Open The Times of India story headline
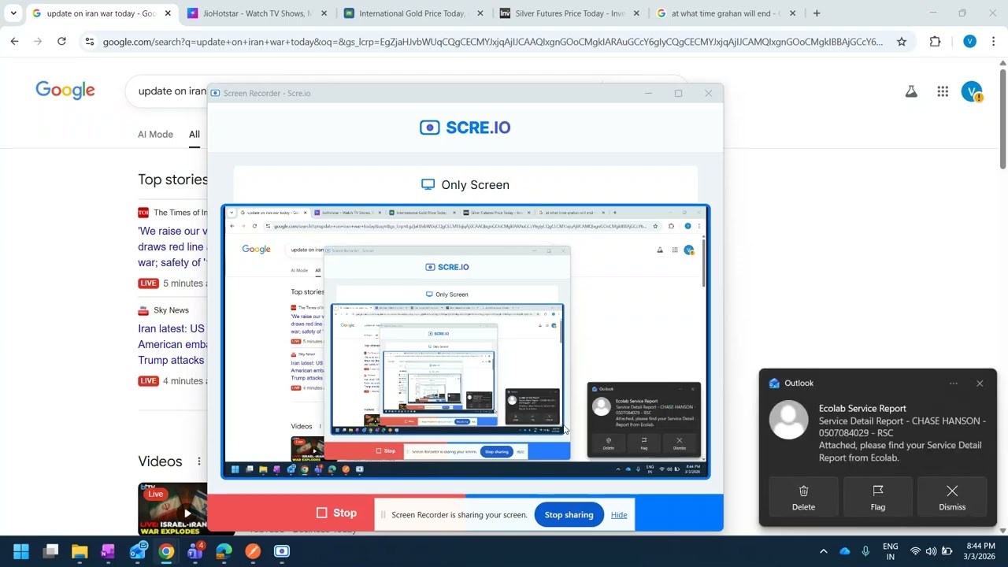The image size is (1008, 567). [172, 246]
